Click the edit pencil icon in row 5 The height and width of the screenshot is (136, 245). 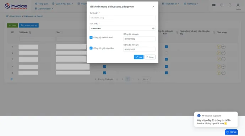pyautogui.click(x=219, y=73)
